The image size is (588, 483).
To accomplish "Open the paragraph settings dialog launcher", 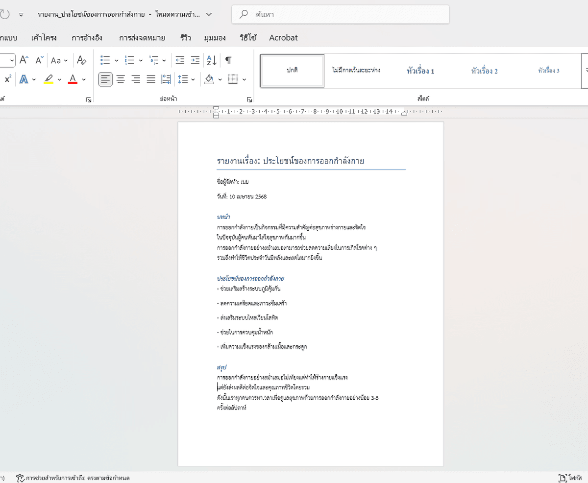I will [249, 99].
